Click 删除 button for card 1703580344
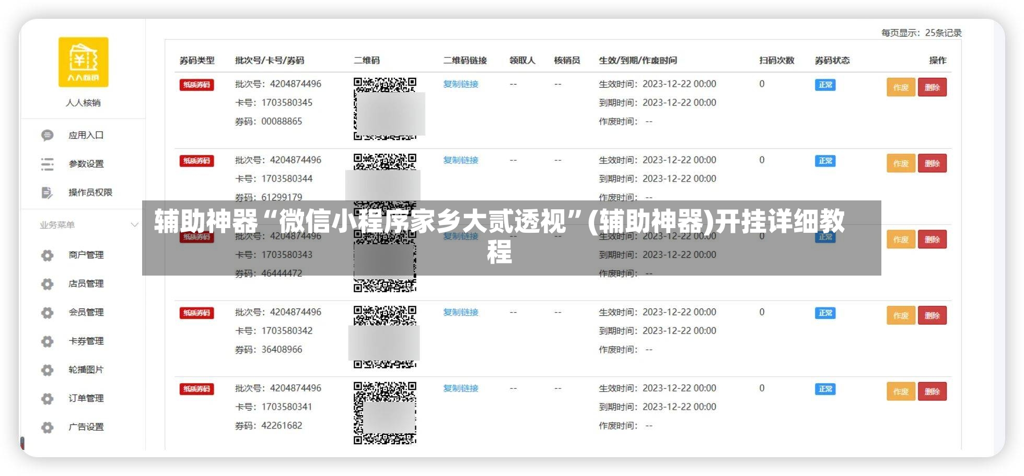Screen dimensions: 1024x476 coord(932,163)
